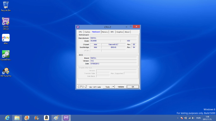Screen dimensions: 216x121
Task: Open the Action Center flag icon
Action: pos(182,118)
